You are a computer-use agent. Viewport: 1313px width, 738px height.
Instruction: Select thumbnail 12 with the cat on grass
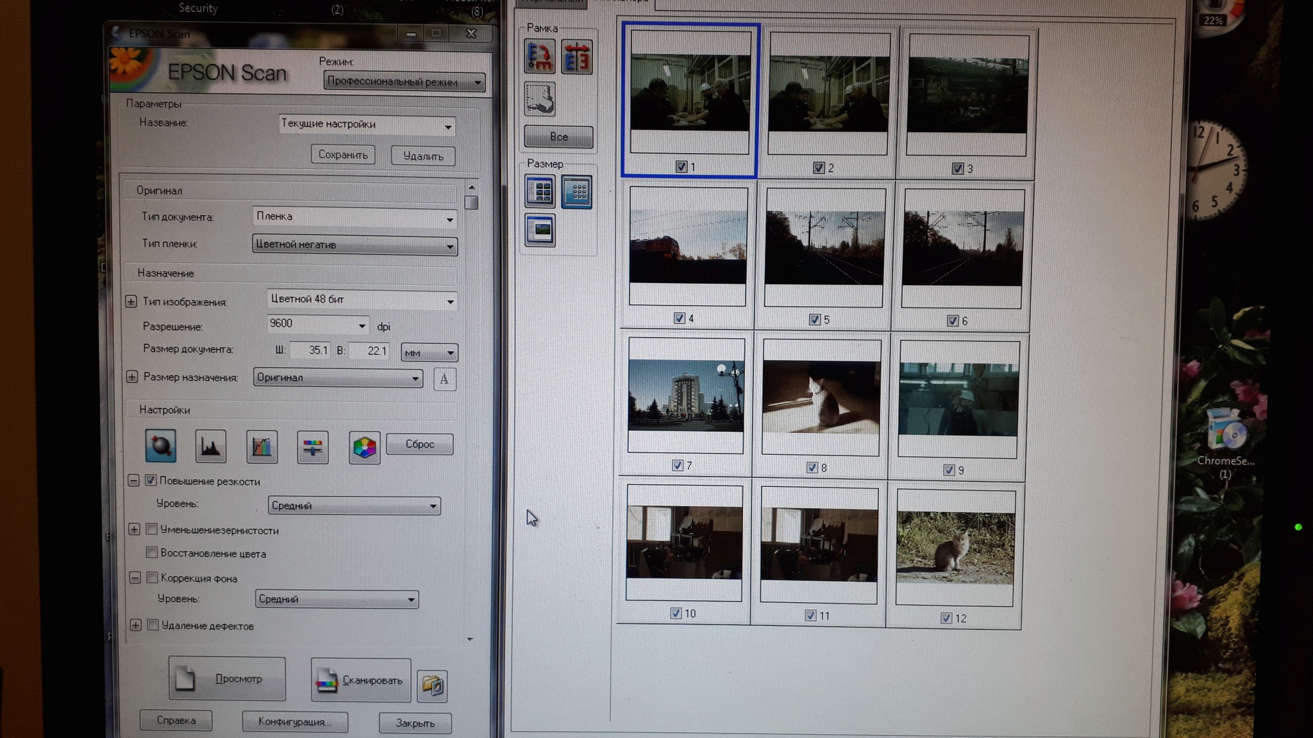[955, 548]
